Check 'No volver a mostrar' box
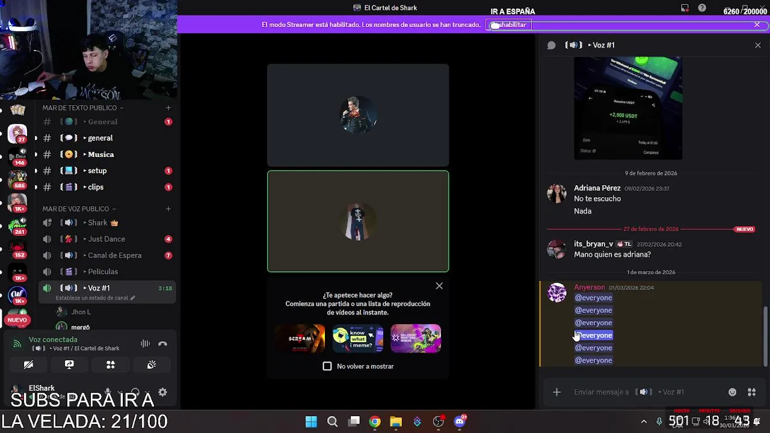The image size is (770, 433). pos(327,366)
